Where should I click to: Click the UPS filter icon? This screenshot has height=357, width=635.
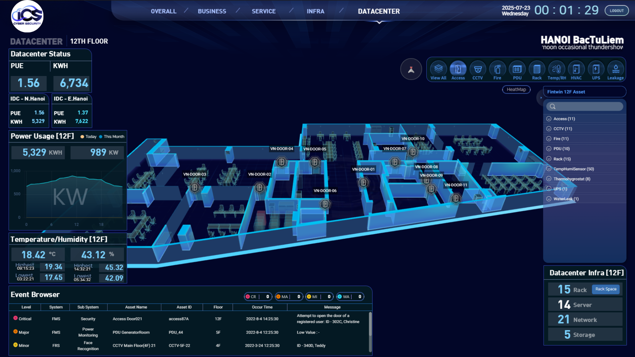tap(596, 69)
